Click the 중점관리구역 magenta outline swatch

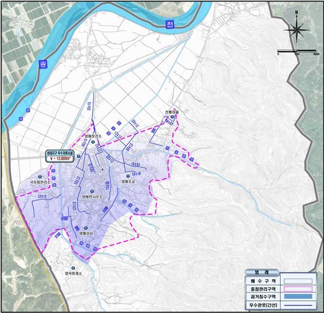tap(298, 289)
